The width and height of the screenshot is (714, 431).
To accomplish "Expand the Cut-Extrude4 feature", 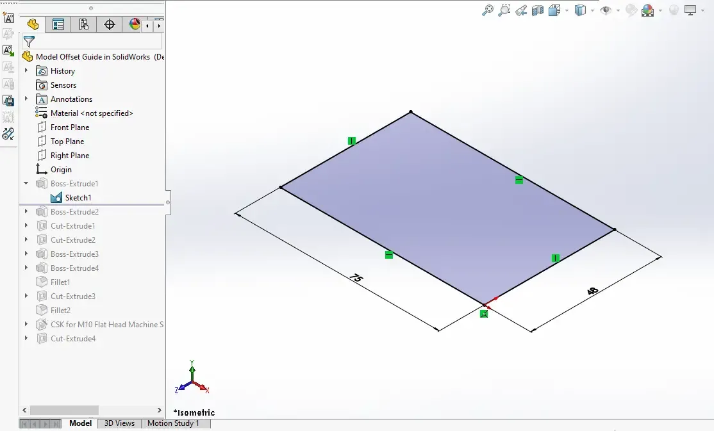I will coord(26,339).
